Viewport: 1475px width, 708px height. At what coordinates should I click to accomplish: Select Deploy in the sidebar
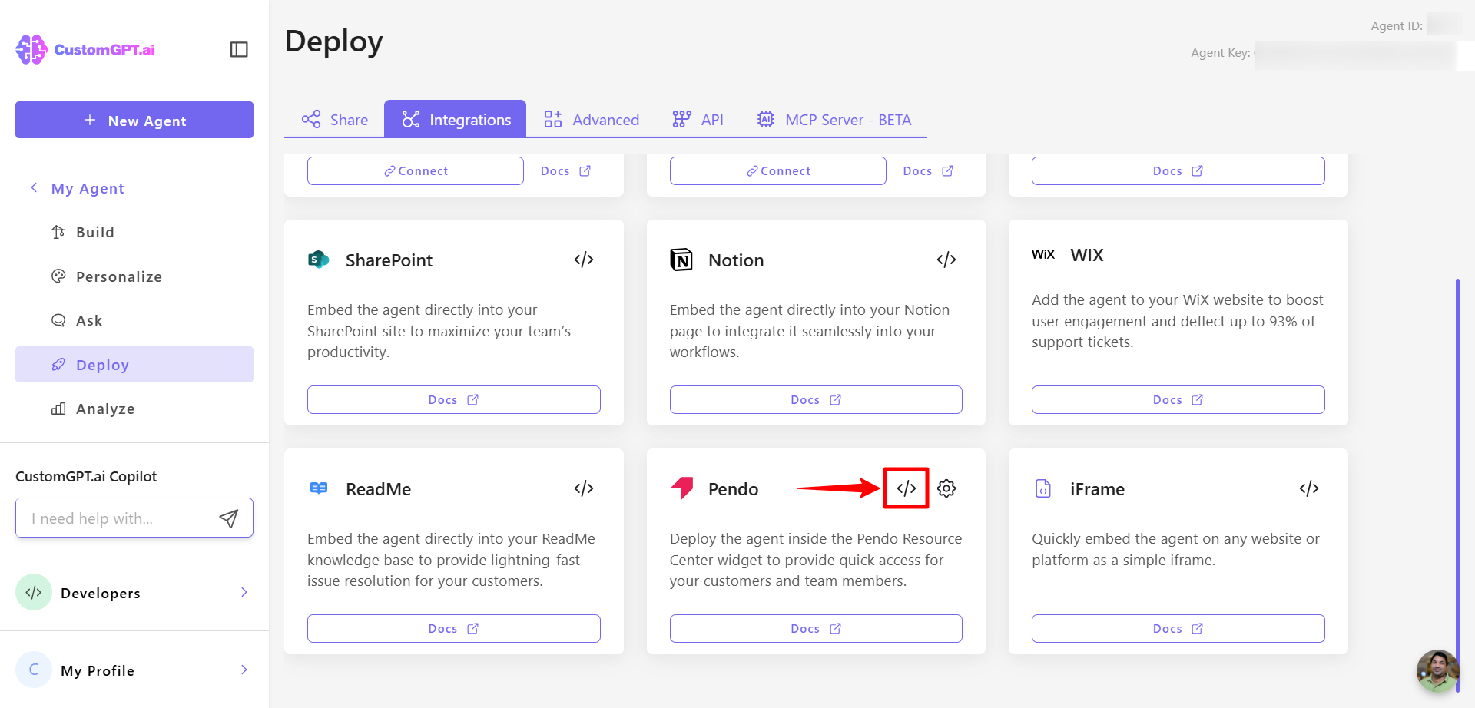point(134,364)
